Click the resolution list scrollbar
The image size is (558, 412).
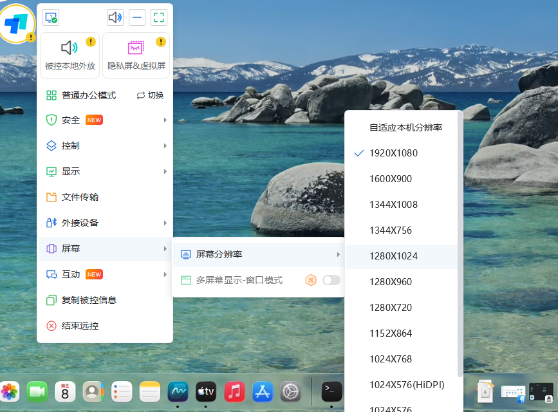[x=460, y=244]
